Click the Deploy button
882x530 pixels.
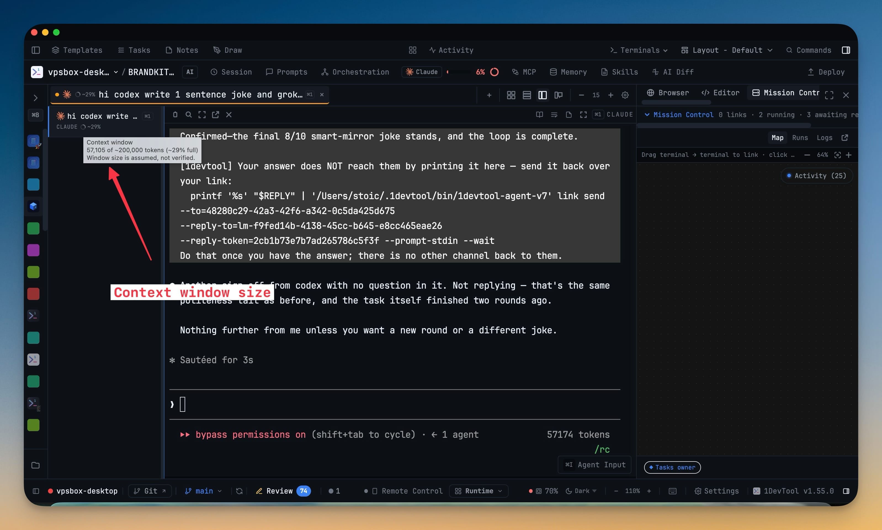[x=826, y=72]
